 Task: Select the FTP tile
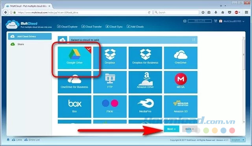point(110,82)
